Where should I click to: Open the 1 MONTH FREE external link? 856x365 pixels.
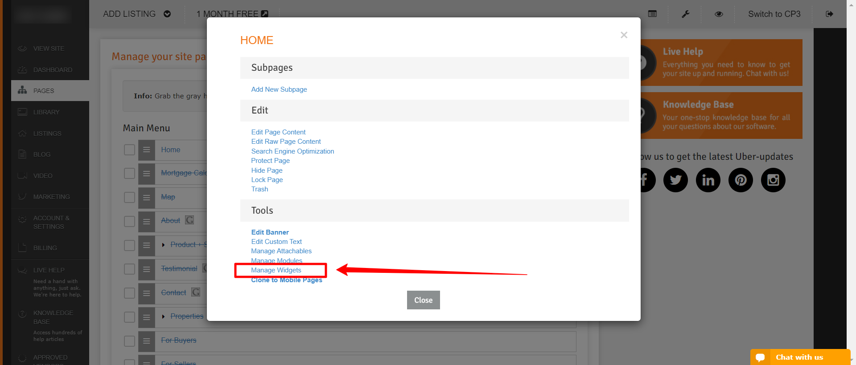pos(232,14)
